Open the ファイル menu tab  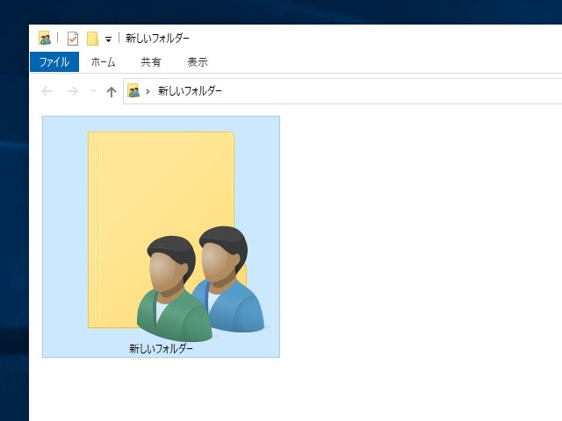click(x=54, y=62)
